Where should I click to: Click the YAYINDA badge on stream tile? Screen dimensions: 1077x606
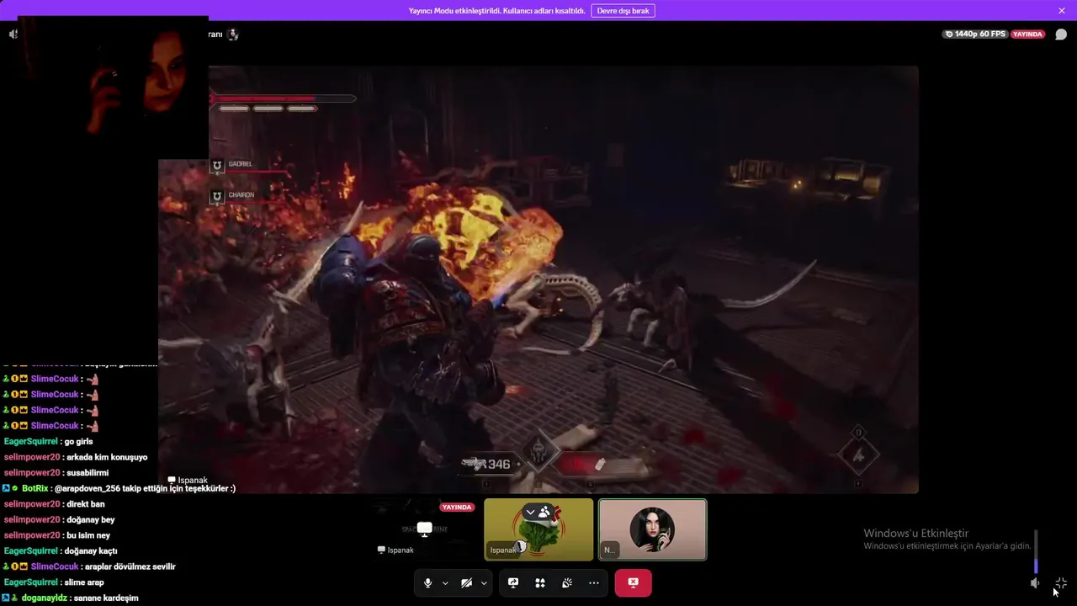(457, 508)
